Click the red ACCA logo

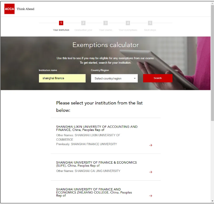point(9,9)
